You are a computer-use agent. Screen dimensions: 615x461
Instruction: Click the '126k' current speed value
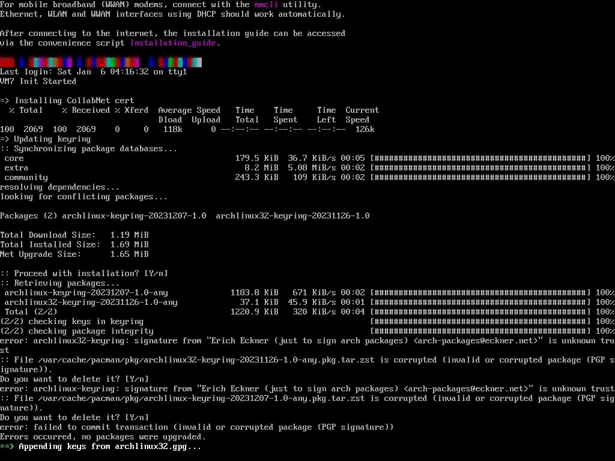365,130
